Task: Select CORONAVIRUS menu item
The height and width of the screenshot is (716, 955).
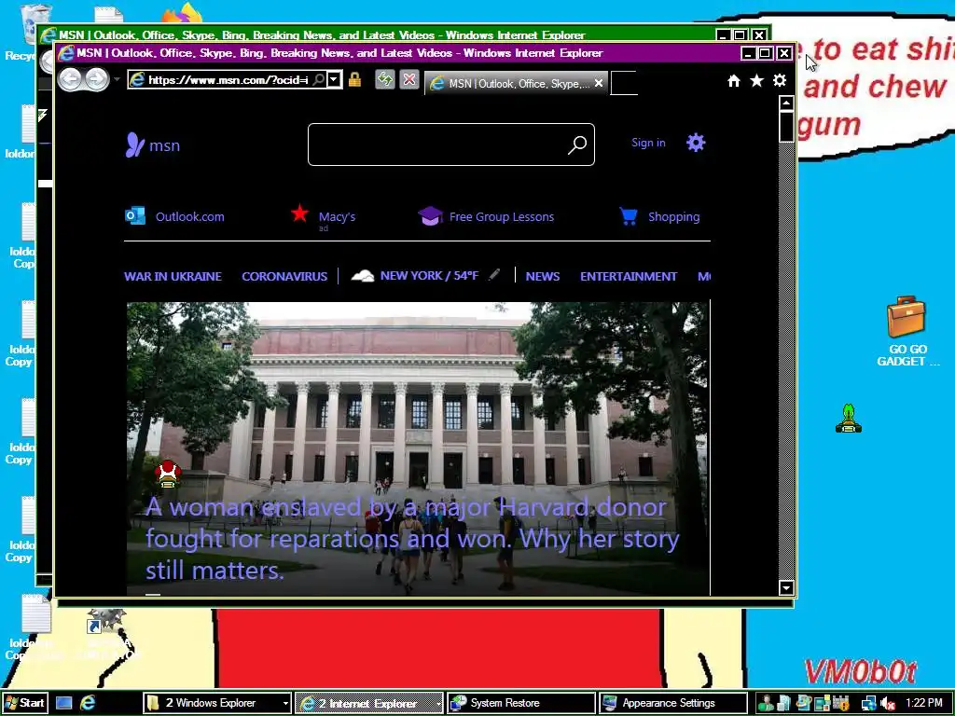Action: click(284, 276)
